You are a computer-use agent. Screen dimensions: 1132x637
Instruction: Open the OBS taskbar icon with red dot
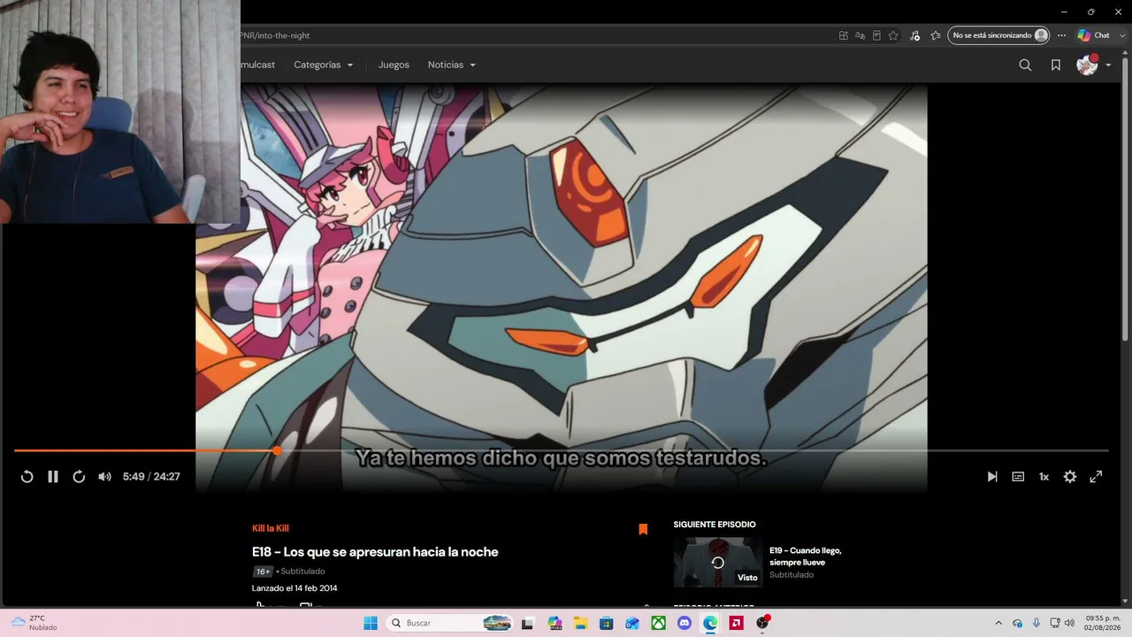tap(762, 623)
